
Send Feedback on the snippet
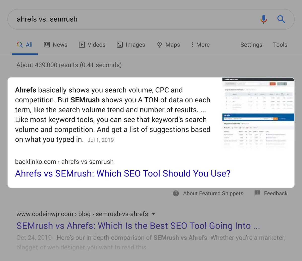click(x=276, y=193)
